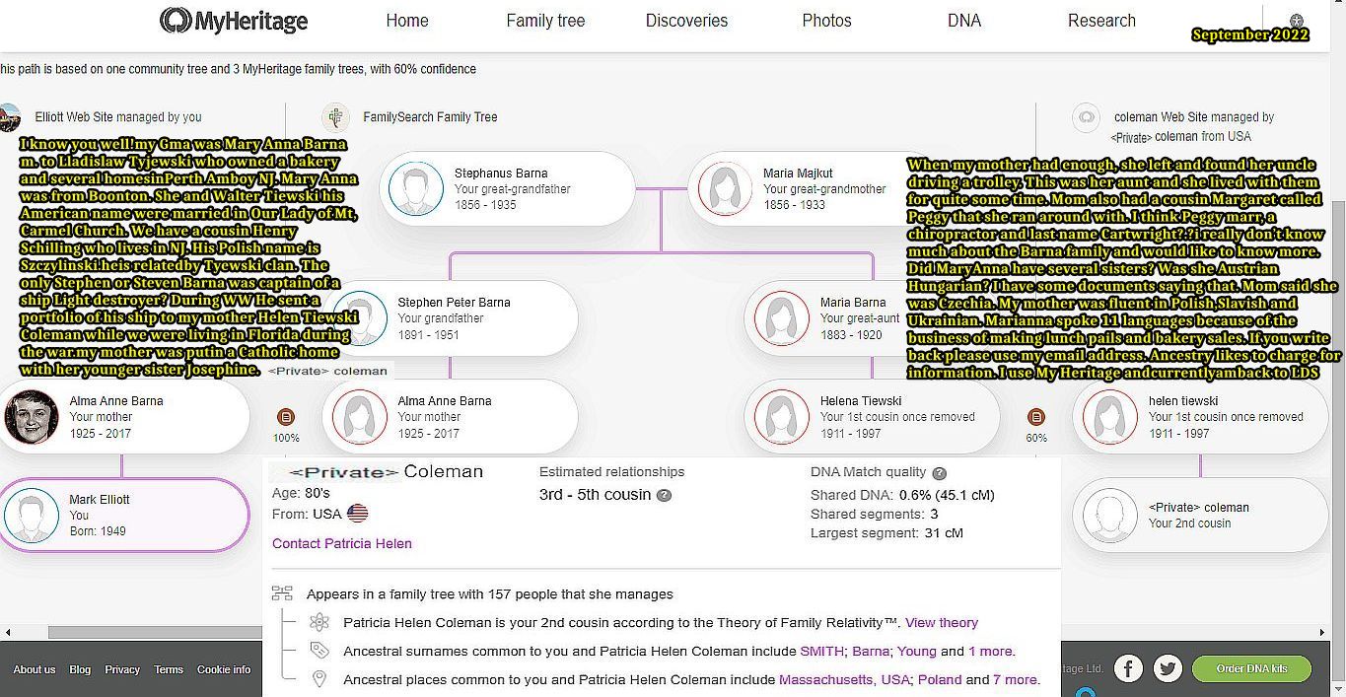Open the Privacy footer link

pyautogui.click(x=122, y=669)
